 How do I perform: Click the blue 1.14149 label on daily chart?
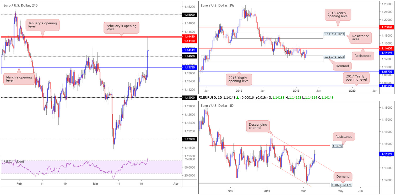coord(387,154)
